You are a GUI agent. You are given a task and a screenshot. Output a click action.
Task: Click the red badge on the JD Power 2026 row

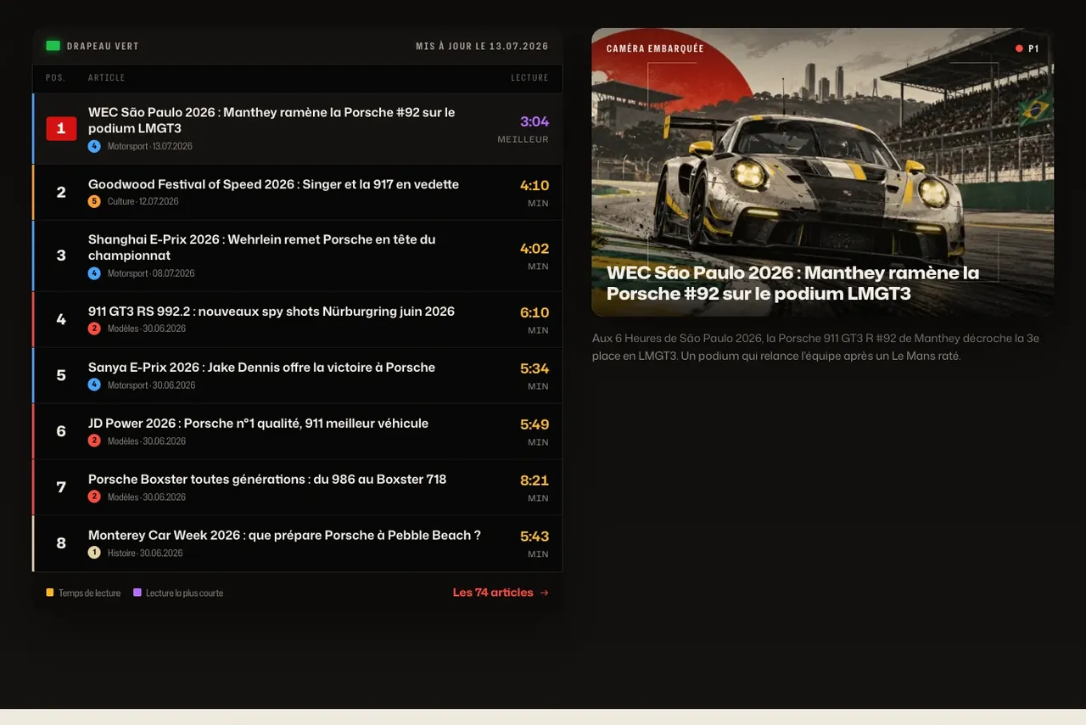pos(94,441)
